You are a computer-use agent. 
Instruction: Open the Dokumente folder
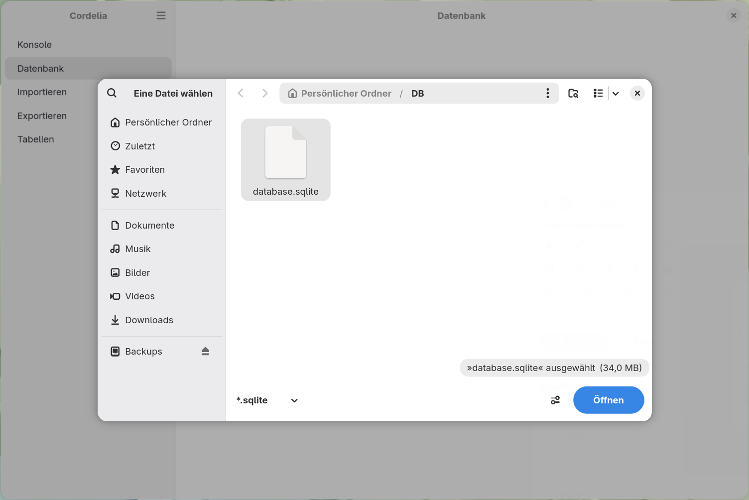162,226
